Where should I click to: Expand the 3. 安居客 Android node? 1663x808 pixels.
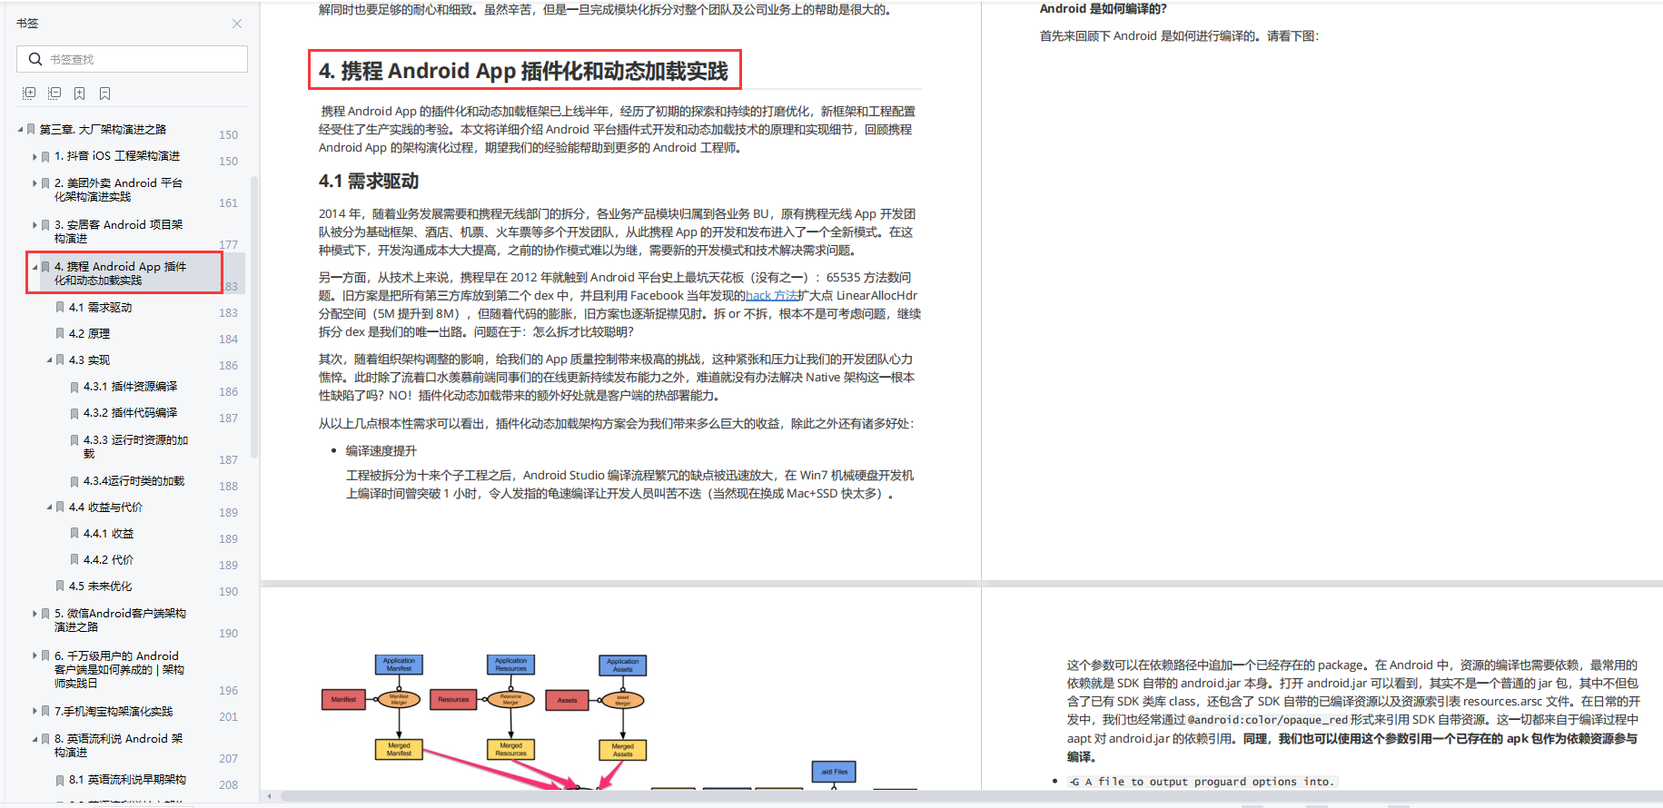[35, 225]
